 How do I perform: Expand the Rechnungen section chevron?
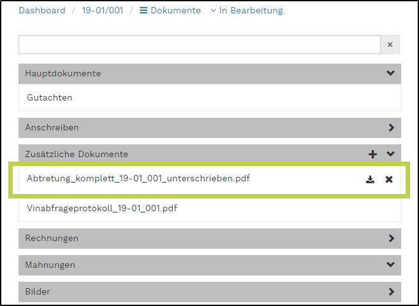tap(391, 238)
